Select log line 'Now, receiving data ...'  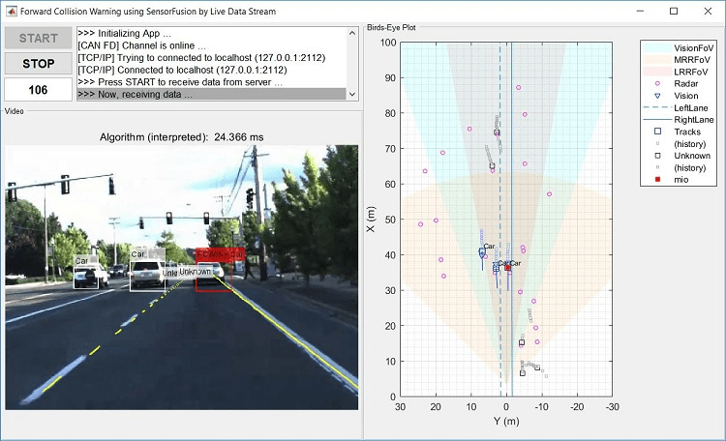click(212, 95)
